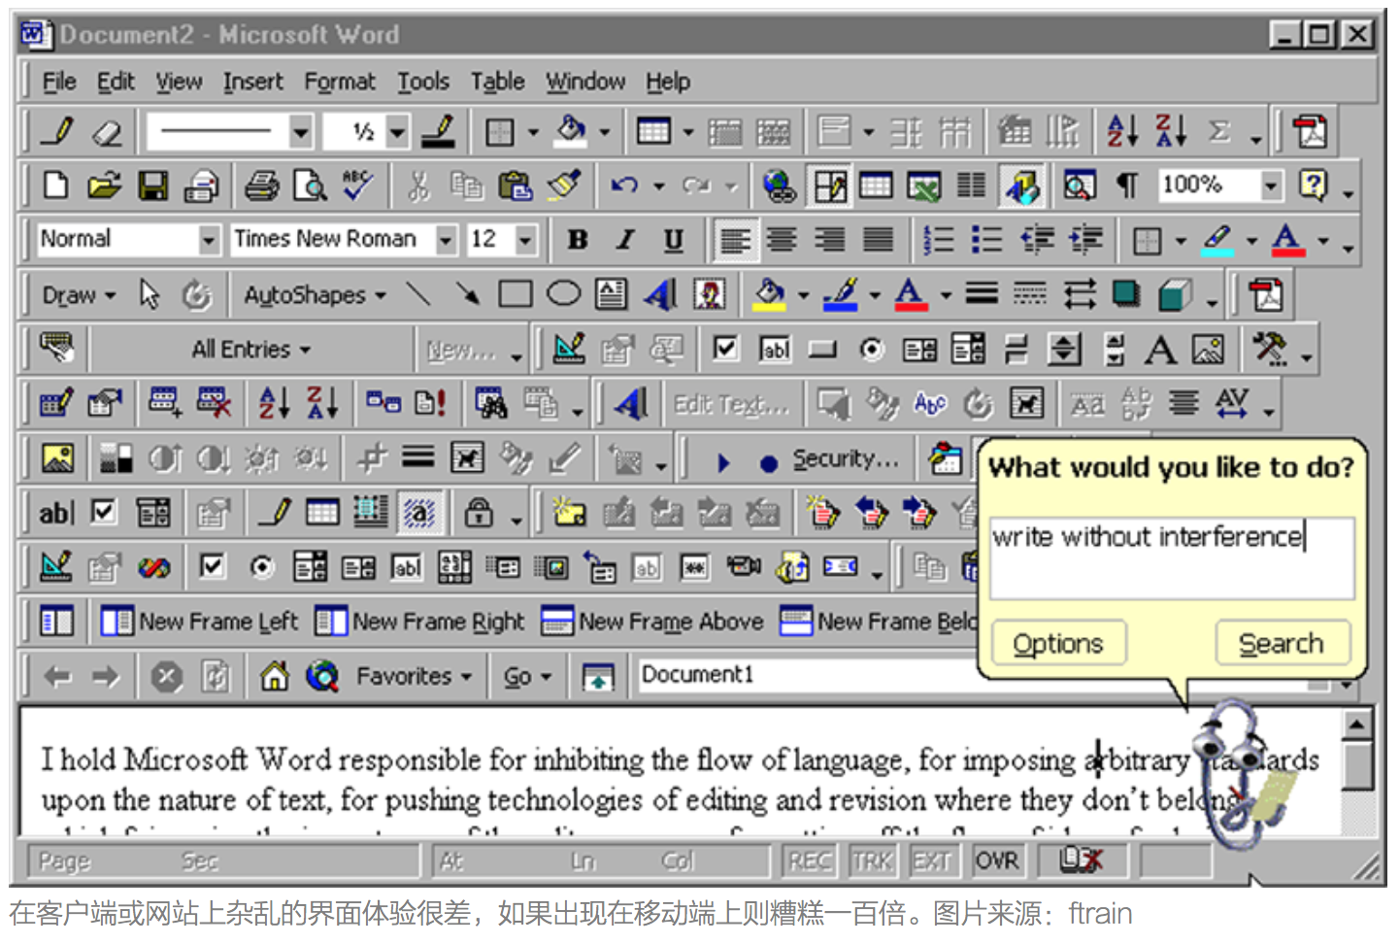Viewport: 1400px width, 944px height.
Task: Center-align text icon
Action: [x=783, y=239]
